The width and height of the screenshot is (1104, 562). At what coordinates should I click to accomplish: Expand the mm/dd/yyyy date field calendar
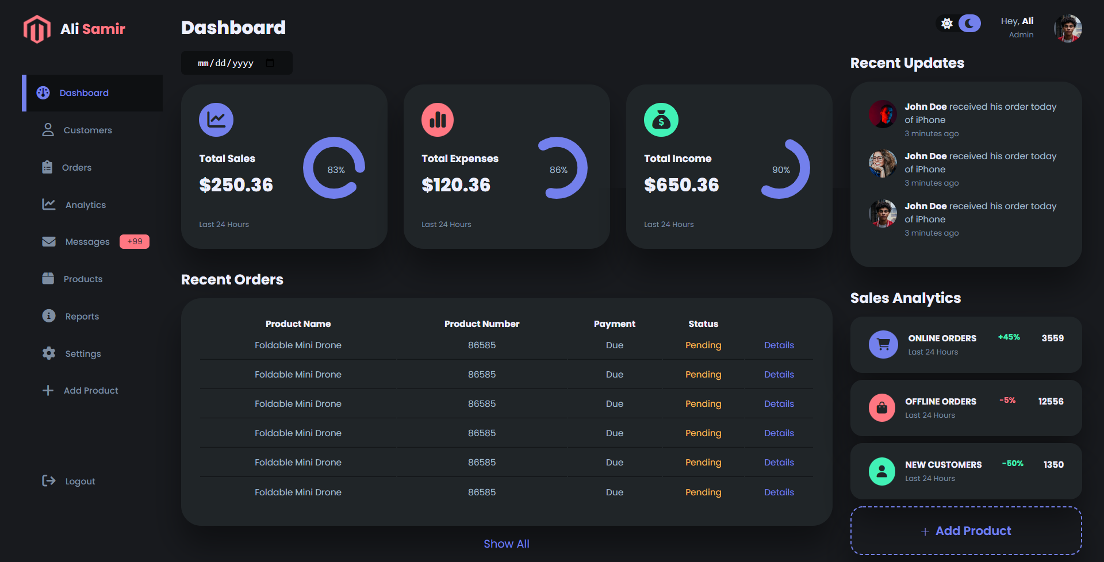[x=270, y=63]
